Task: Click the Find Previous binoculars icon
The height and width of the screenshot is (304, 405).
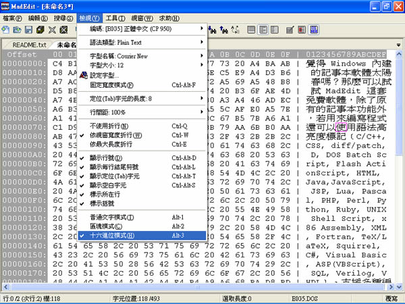Action: point(223,30)
